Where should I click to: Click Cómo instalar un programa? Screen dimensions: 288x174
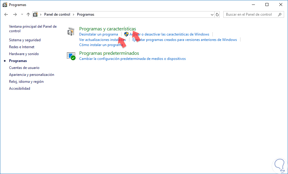click(101, 45)
